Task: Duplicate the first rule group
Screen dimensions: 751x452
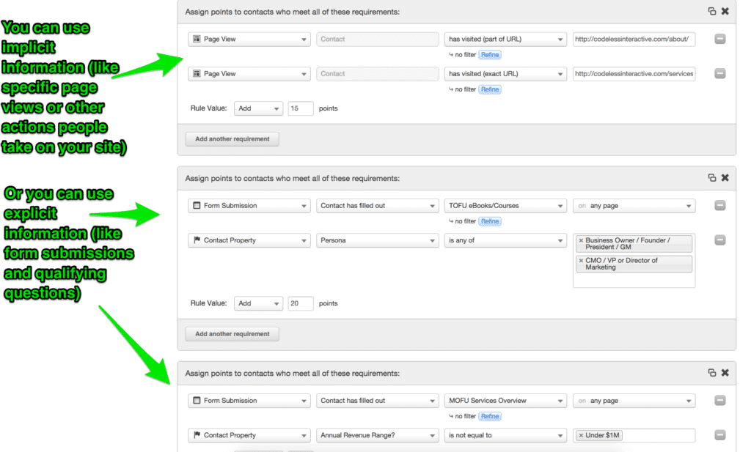Action: click(x=711, y=11)
